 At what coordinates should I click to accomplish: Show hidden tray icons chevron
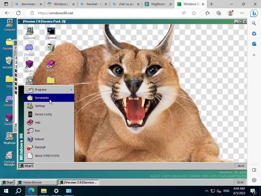coord(206,191)
